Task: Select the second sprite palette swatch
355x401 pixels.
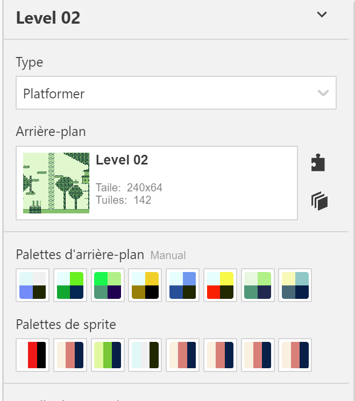Action: tap(70, 355)
